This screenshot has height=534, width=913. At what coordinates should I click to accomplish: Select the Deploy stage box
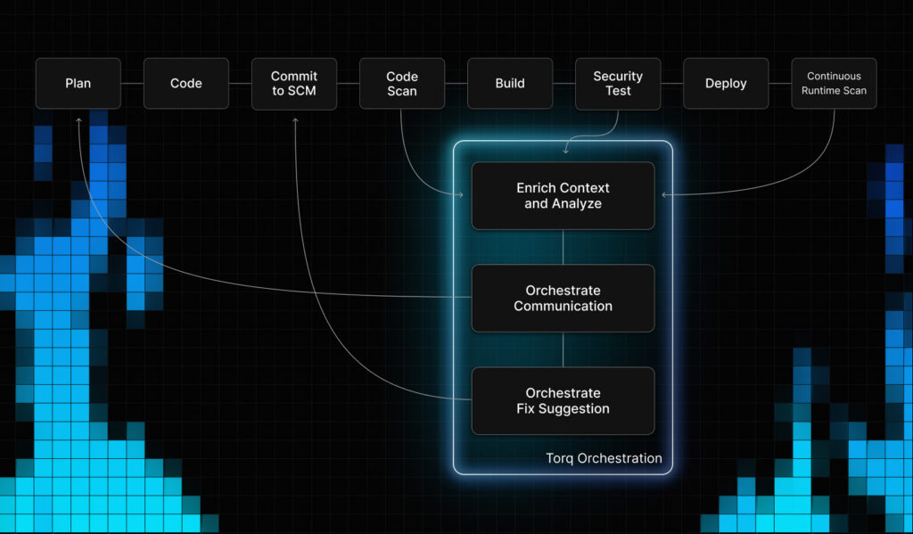coord(726,83)
